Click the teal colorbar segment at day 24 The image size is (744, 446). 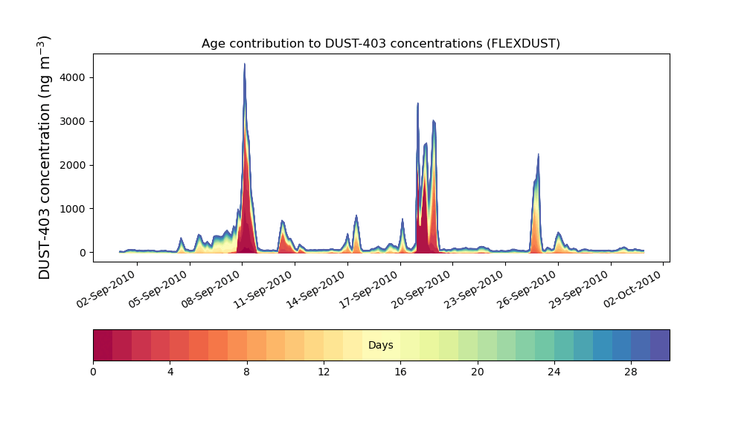(x=564, y=345)
